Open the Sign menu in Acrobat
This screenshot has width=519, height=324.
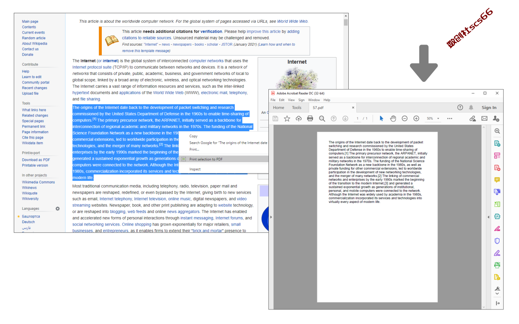[x=301, y=100]
